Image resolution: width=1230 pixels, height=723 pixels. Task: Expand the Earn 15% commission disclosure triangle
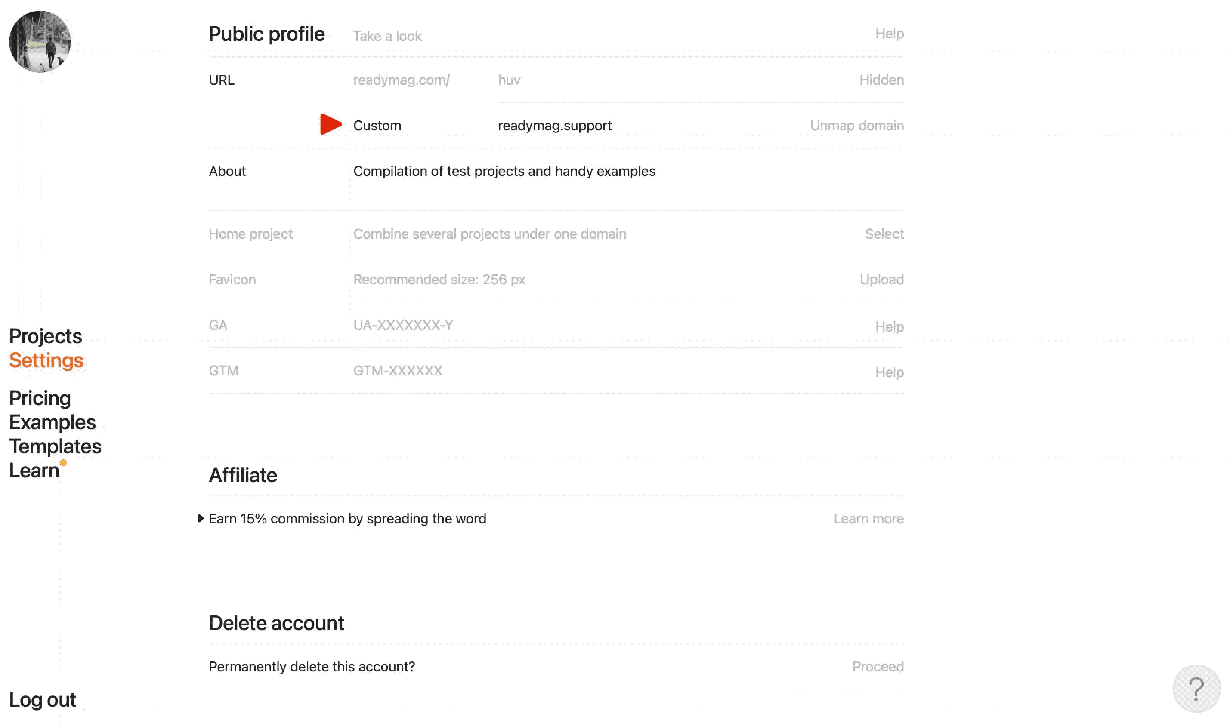click(x=201, y=518)
